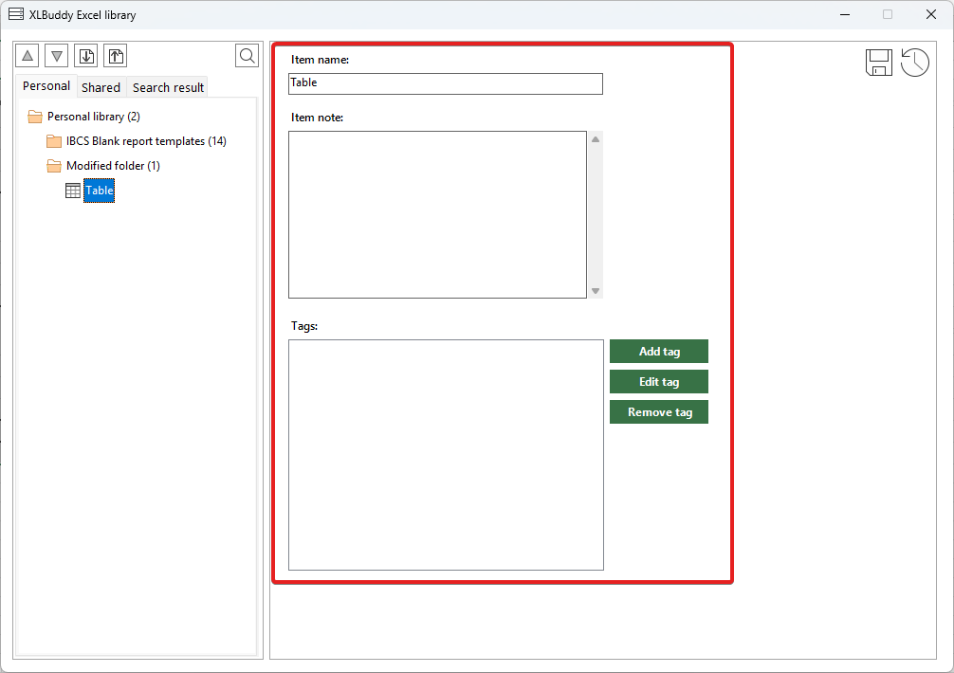This screenshot has height=673, width=954.
Task: Select the Personal library root folder
Action: tap(93, 117)
